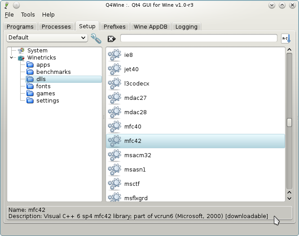Open the window menu icon in title bar
Screen dimensions: 299x236
pyautogui.click(x=6, y=5)
